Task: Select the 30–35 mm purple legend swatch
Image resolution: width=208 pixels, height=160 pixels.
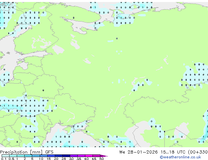Action: (73, 156)
